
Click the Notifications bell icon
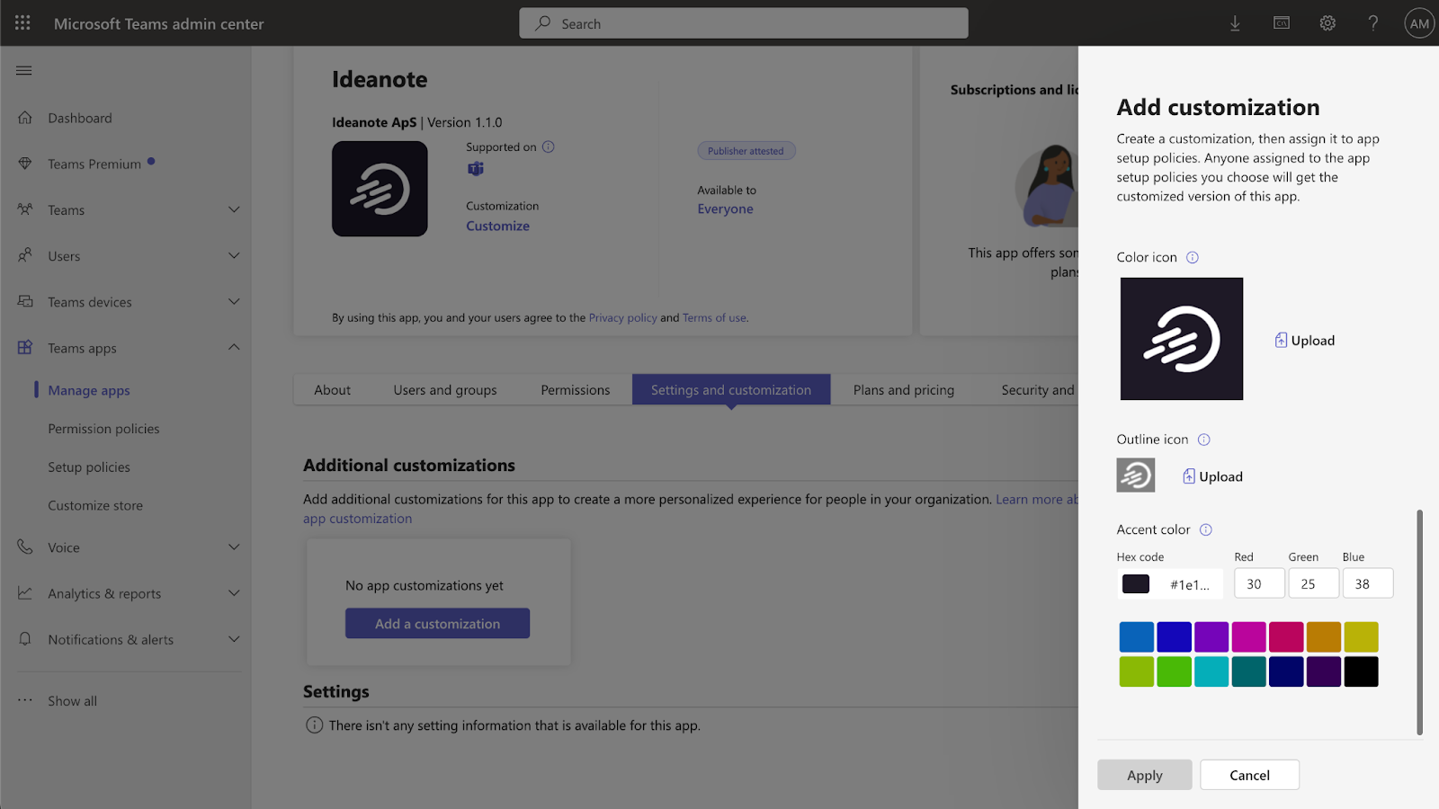pos(25,639)
